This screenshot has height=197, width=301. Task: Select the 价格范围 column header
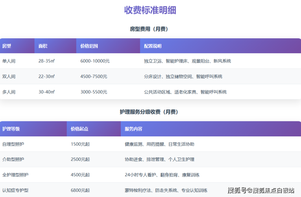point(89,46)
